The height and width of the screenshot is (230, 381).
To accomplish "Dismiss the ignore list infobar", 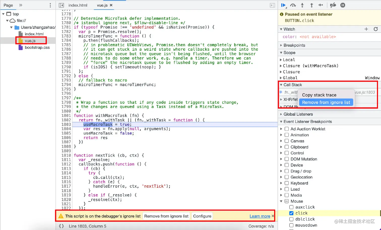I will [x=273, y=216].
